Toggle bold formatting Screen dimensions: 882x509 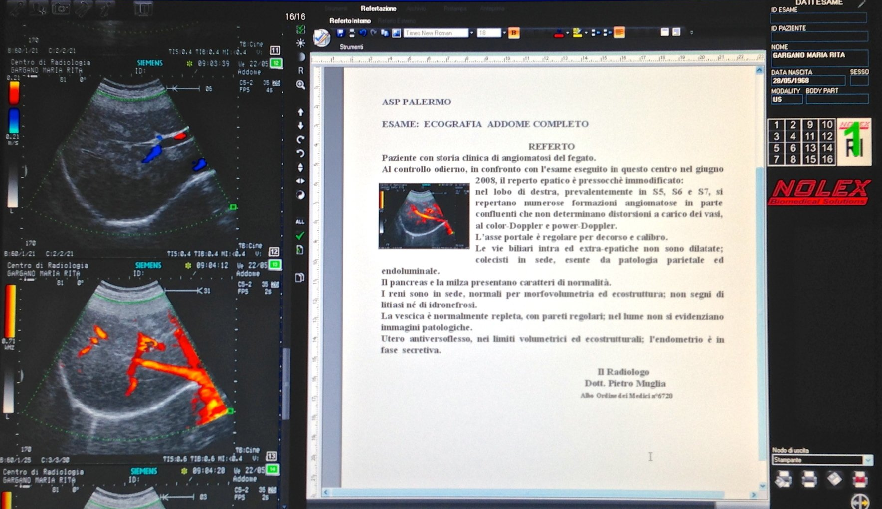(x=514, y=33)
